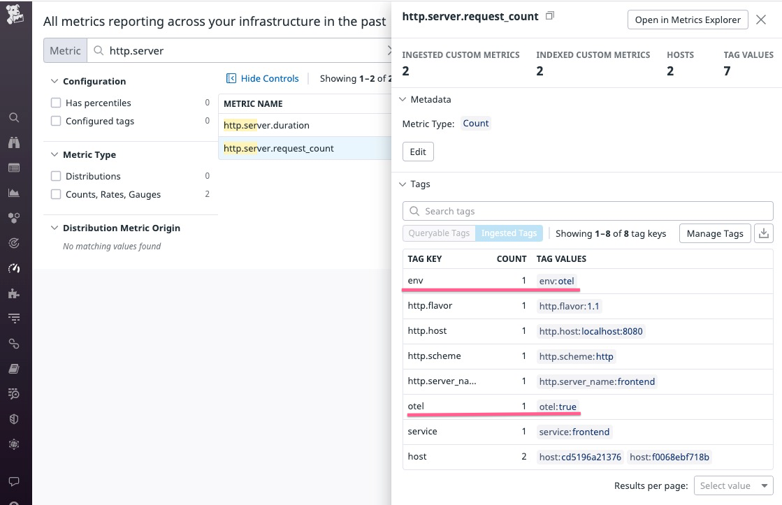
Task: Collapse the Tags section chevron
Action: point(403,184)
